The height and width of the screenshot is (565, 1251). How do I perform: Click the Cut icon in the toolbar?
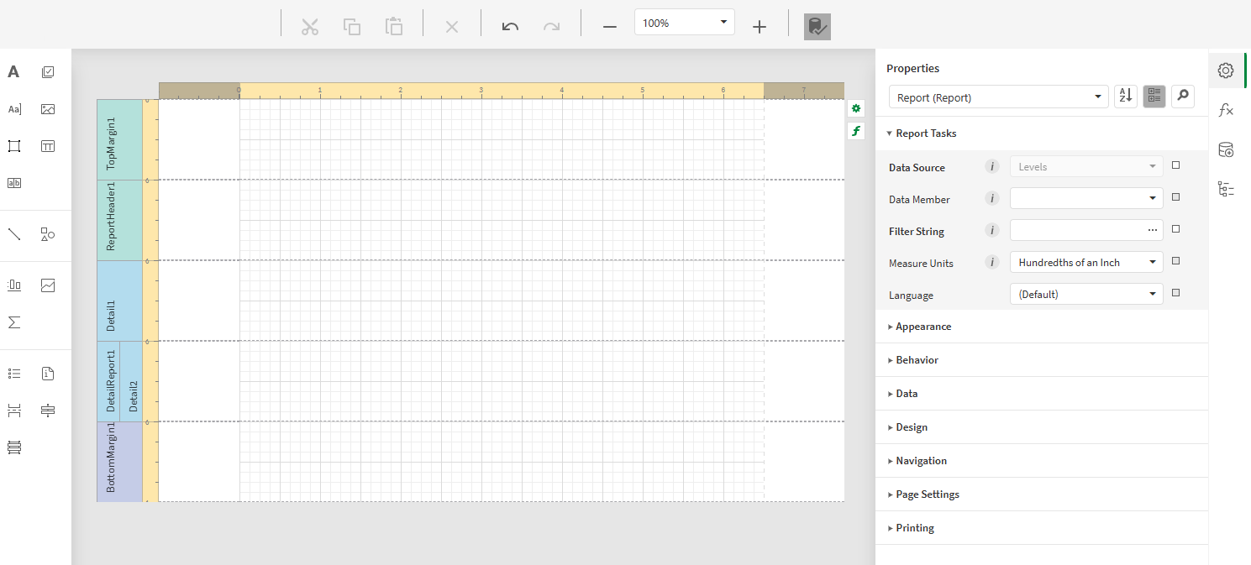pyautogui.click(x=310, y=26)
